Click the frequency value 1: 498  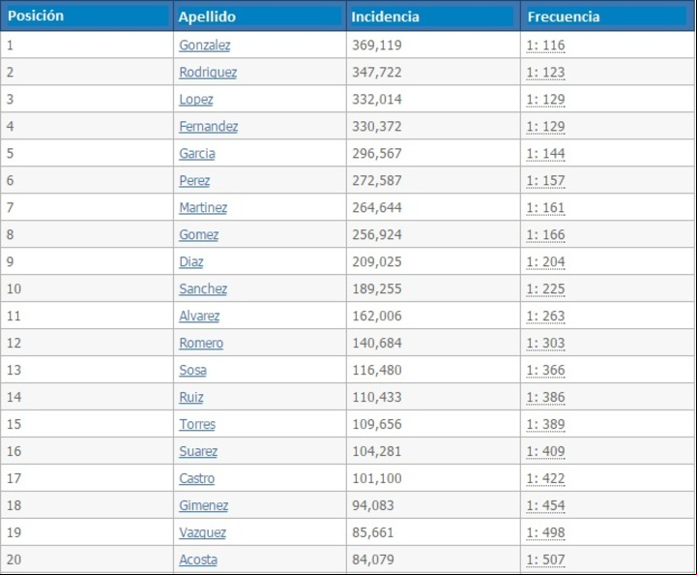pyautogui.click(x=545, y=532)
